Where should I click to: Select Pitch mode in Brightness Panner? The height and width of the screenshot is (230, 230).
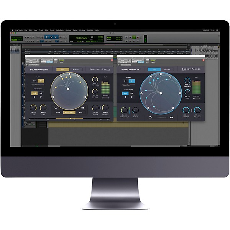tap(58, 112)
